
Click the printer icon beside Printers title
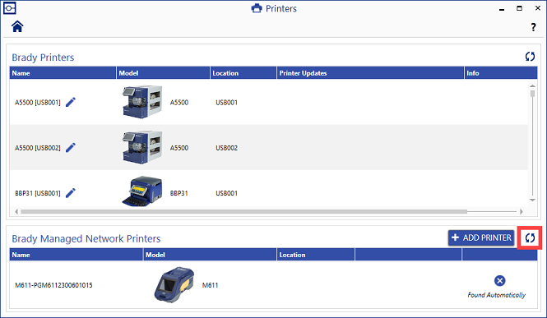click(x=257, y=8)
